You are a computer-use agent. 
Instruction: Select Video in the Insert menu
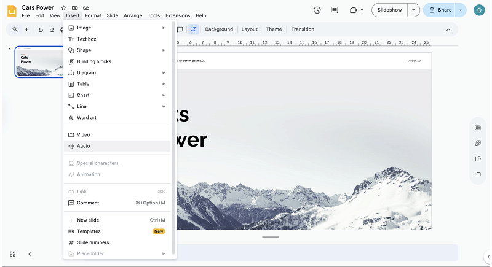117,135
